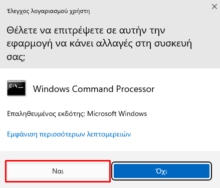The image size is (220, 188).
Task: Open Εμφάνιση περισσότερων λεπτομερειών link
Action: tap(69, 134)
